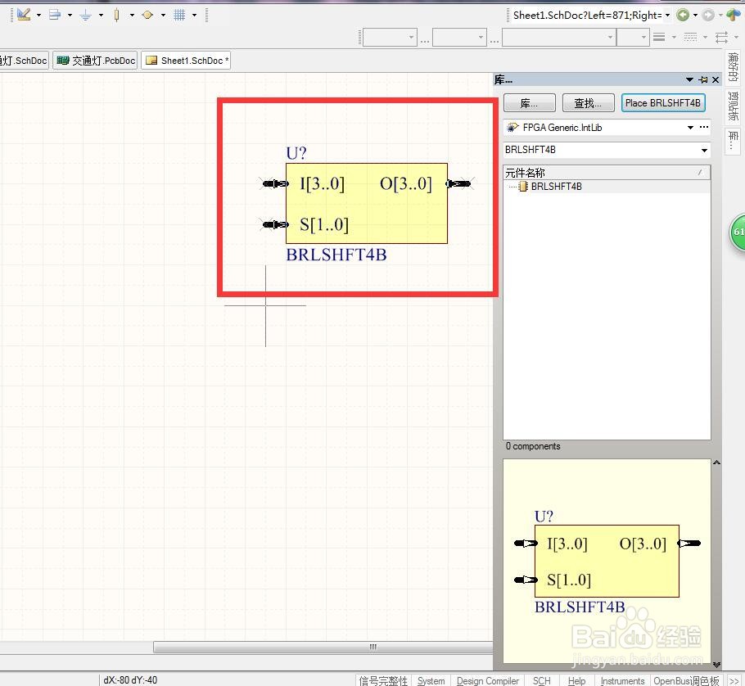Viewport: 745px width, 686px height.
Task: Select the digital devices resistor icon
Action: [x=116, y=16]
